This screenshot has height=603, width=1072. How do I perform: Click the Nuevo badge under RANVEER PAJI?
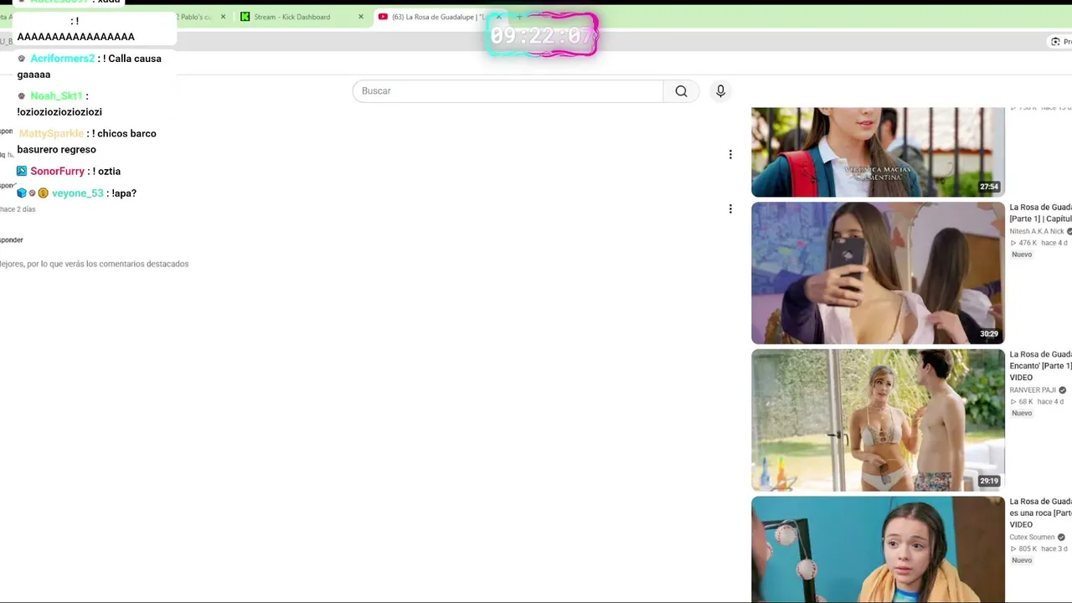[1022, 414]
